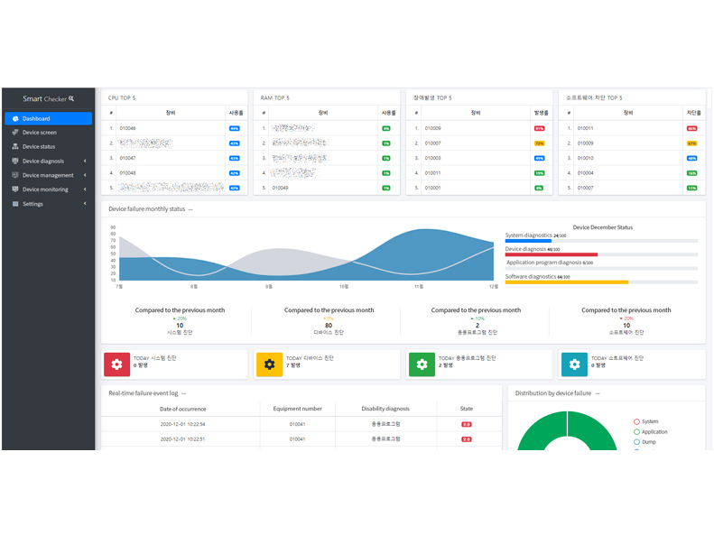Click green usage badge for device 010049
The width and height of the screenshot is (714, 535).
pos(386,188)
